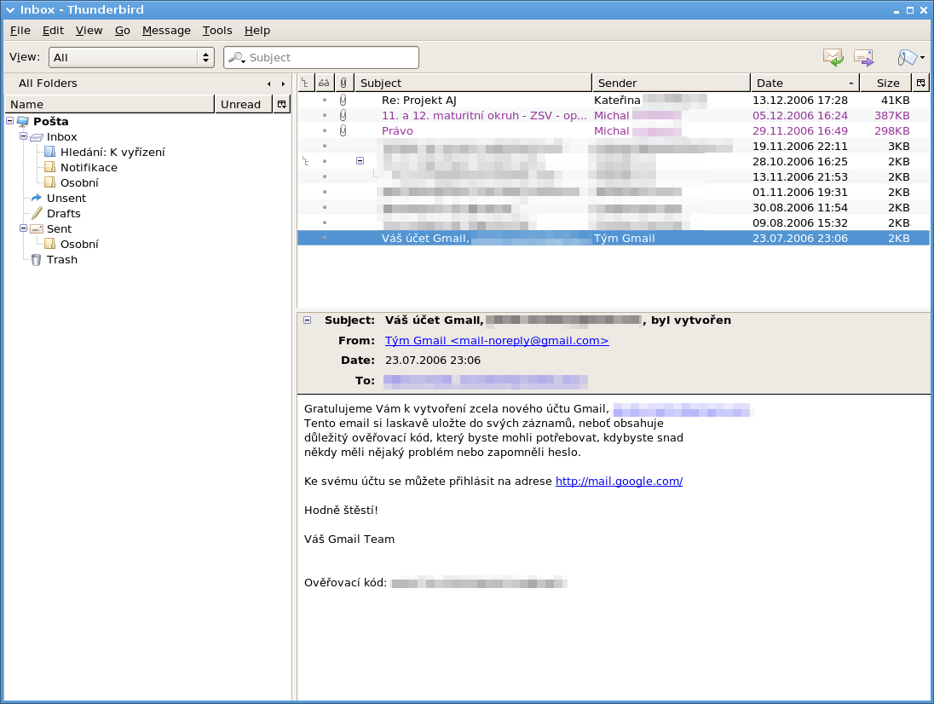Toggle read dot on Právo row
This screenshot has width=934, height=704.
[x=325, y=131]
